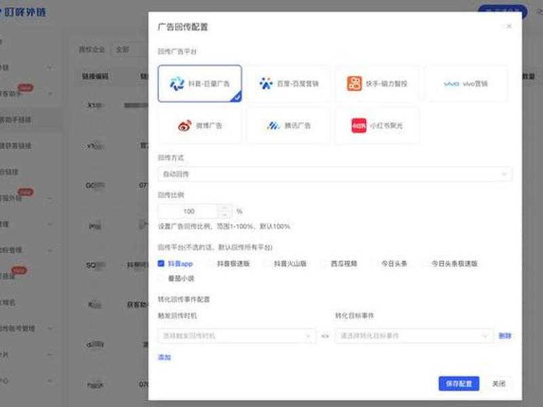Image resolution: width=543 pixels, height=407 pixels.
Task: Open the 授权企业 filter dropdown in background
Action: 130,50
